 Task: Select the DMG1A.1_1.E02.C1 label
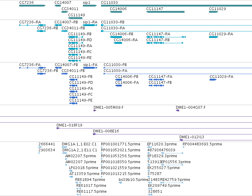(x=79, y=144)
